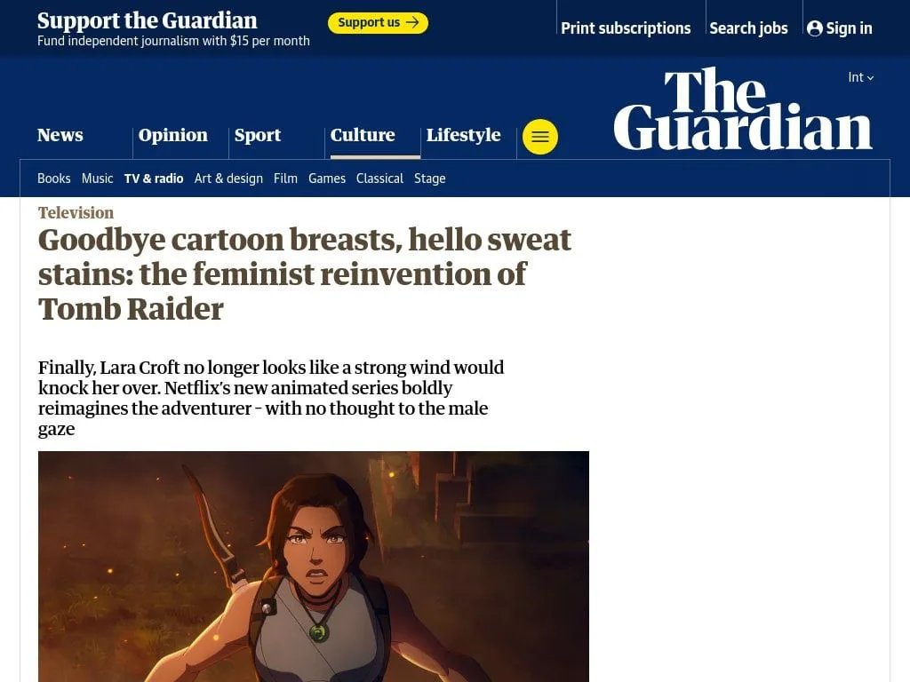This screenshot has height=682, width=910.
Task: Click the Sign in profile icon
Action: 814,28
